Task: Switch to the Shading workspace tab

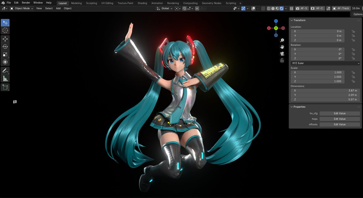Action: [x=142, y=3]
